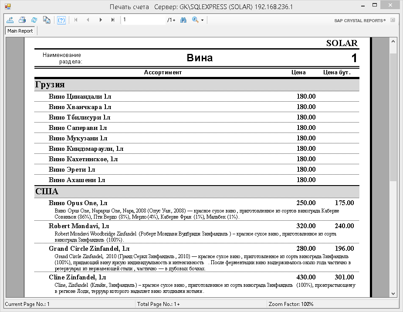Click the 320.00 price of Robert Mondavi
The width and height of the screenshot is (403, 312).
tap(306, 226)
